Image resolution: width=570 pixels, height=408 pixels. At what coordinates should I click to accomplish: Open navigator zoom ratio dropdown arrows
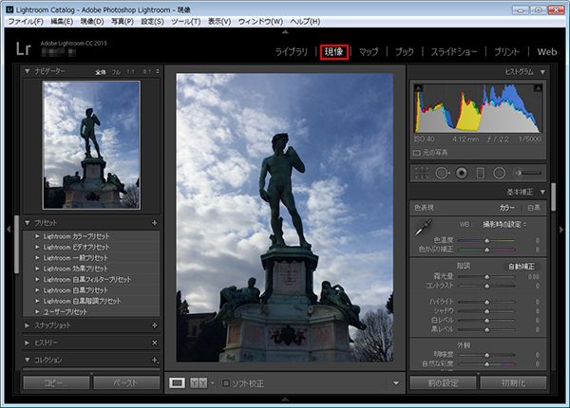pos(158,71)
